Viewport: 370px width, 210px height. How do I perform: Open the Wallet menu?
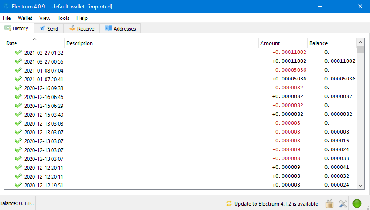tap(25, 18)
